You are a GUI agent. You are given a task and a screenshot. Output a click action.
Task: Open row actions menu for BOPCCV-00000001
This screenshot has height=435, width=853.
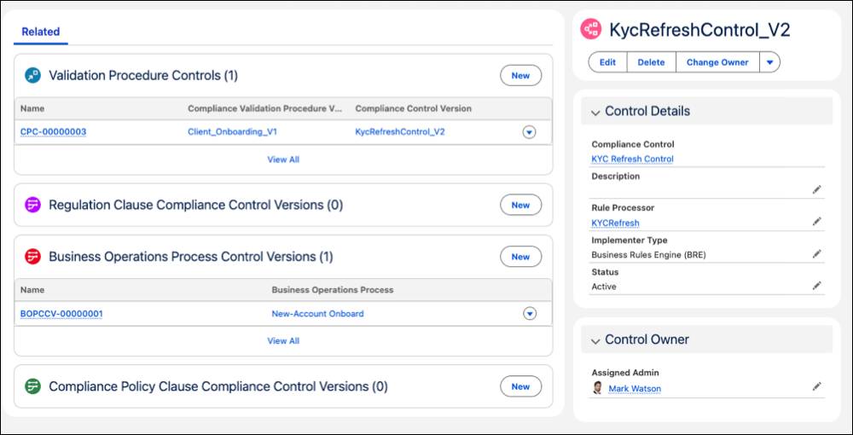pos(530,314)
